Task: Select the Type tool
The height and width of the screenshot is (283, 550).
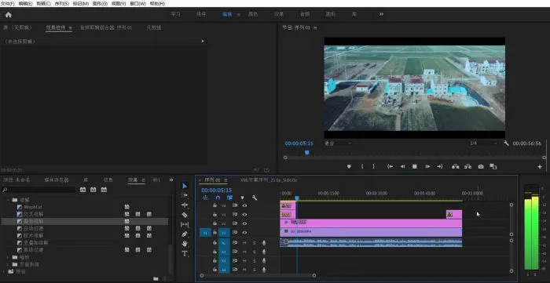Action: (185, 253)
